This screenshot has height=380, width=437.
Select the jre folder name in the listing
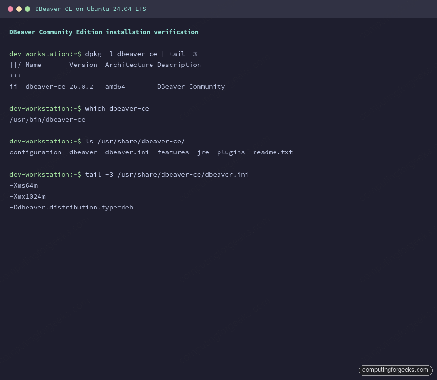click(x=202, y=152)
